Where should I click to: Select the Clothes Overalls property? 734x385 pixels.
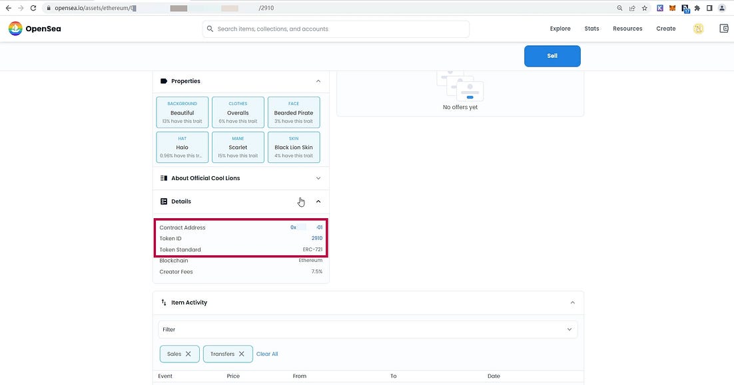[238, 112]
